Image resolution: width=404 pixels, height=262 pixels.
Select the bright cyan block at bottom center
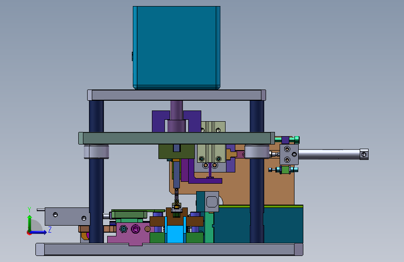175,234
